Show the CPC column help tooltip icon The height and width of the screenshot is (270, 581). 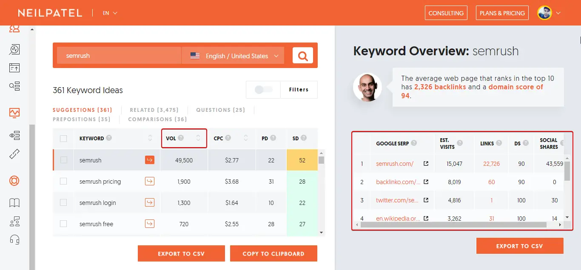[x=228, y=138]
